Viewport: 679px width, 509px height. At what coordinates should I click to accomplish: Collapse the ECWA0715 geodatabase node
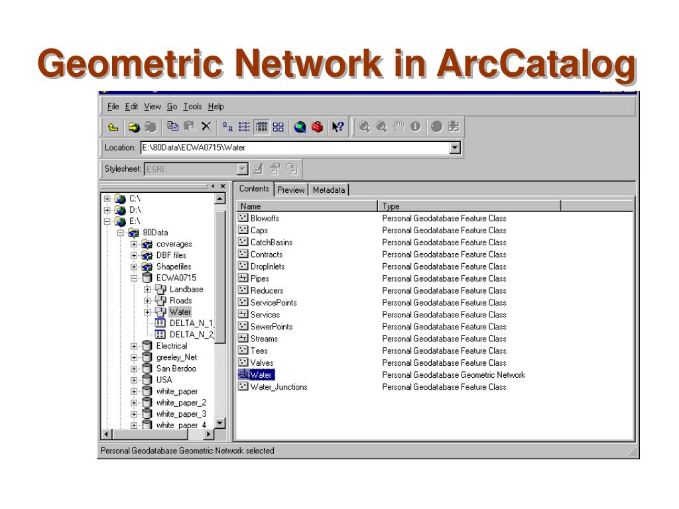134,278
